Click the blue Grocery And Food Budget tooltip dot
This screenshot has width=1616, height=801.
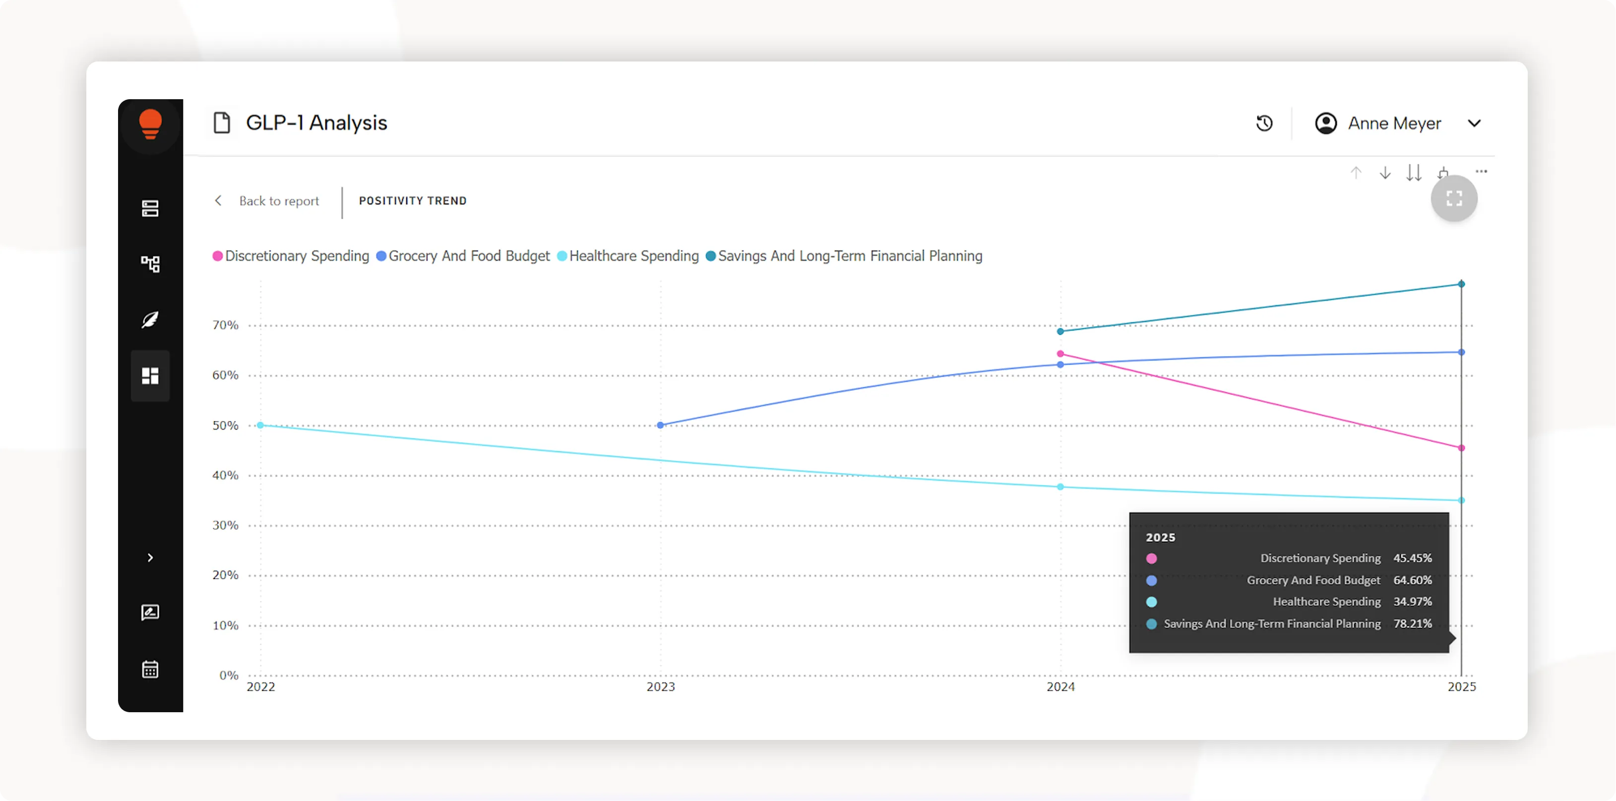(1151, 580)
